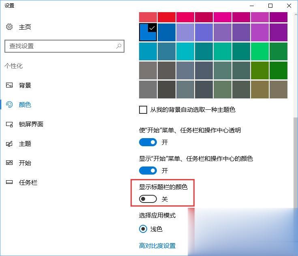298x256 pixels.
Task: Open the 任务栏 settings section
Action: point(28,182)
